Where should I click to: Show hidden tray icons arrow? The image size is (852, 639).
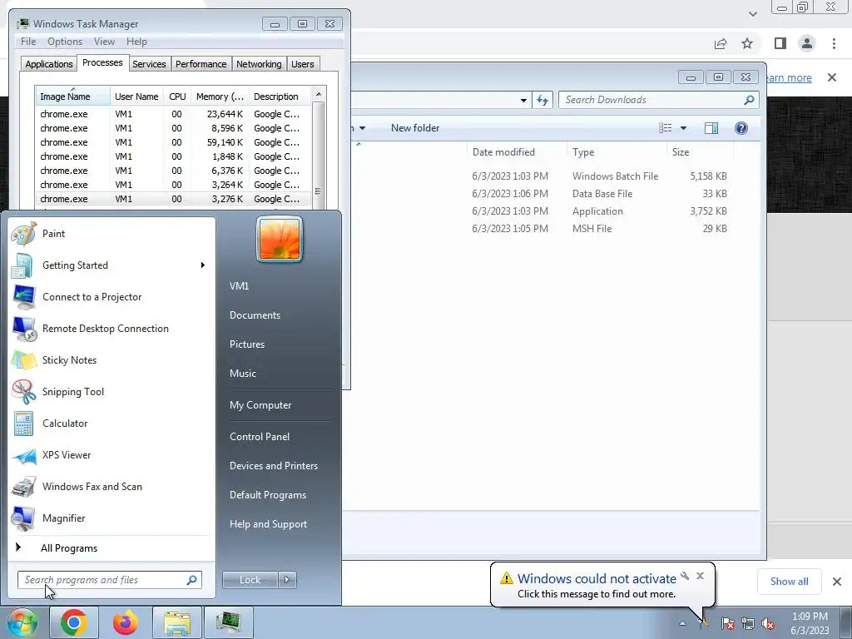(682, 623)
